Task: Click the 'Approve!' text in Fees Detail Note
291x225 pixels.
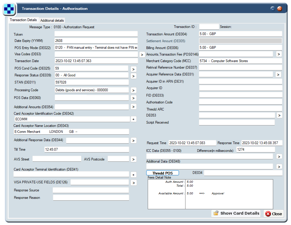Action: tap(218, 193)
